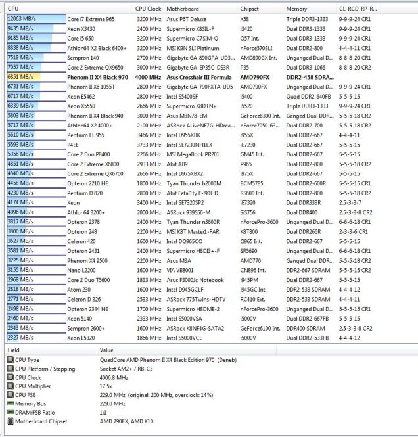Select the Core i5 650 row
The width and height of the screenshot is (418, 437).
click(194, 39)
